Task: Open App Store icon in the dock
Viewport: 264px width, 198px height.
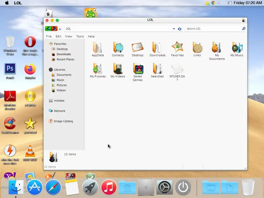Action: [x=35, y=187]
